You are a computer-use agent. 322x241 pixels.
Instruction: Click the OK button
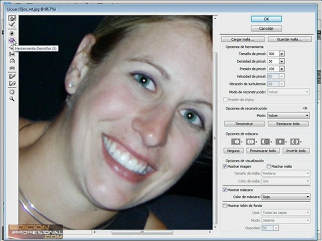(266, 19)
